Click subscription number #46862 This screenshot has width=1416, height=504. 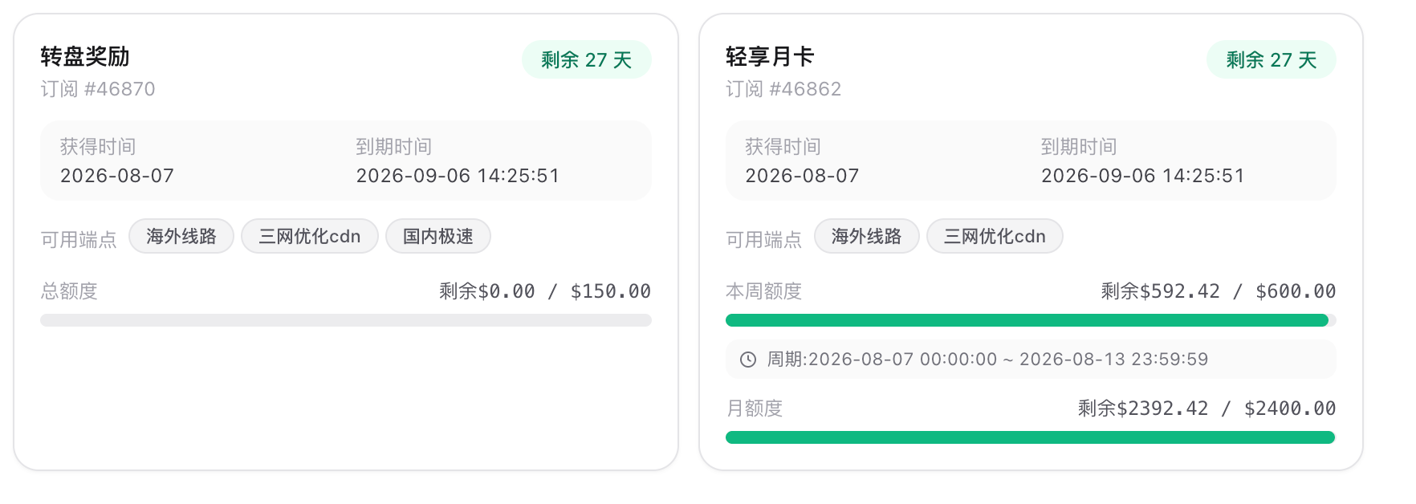805,89
